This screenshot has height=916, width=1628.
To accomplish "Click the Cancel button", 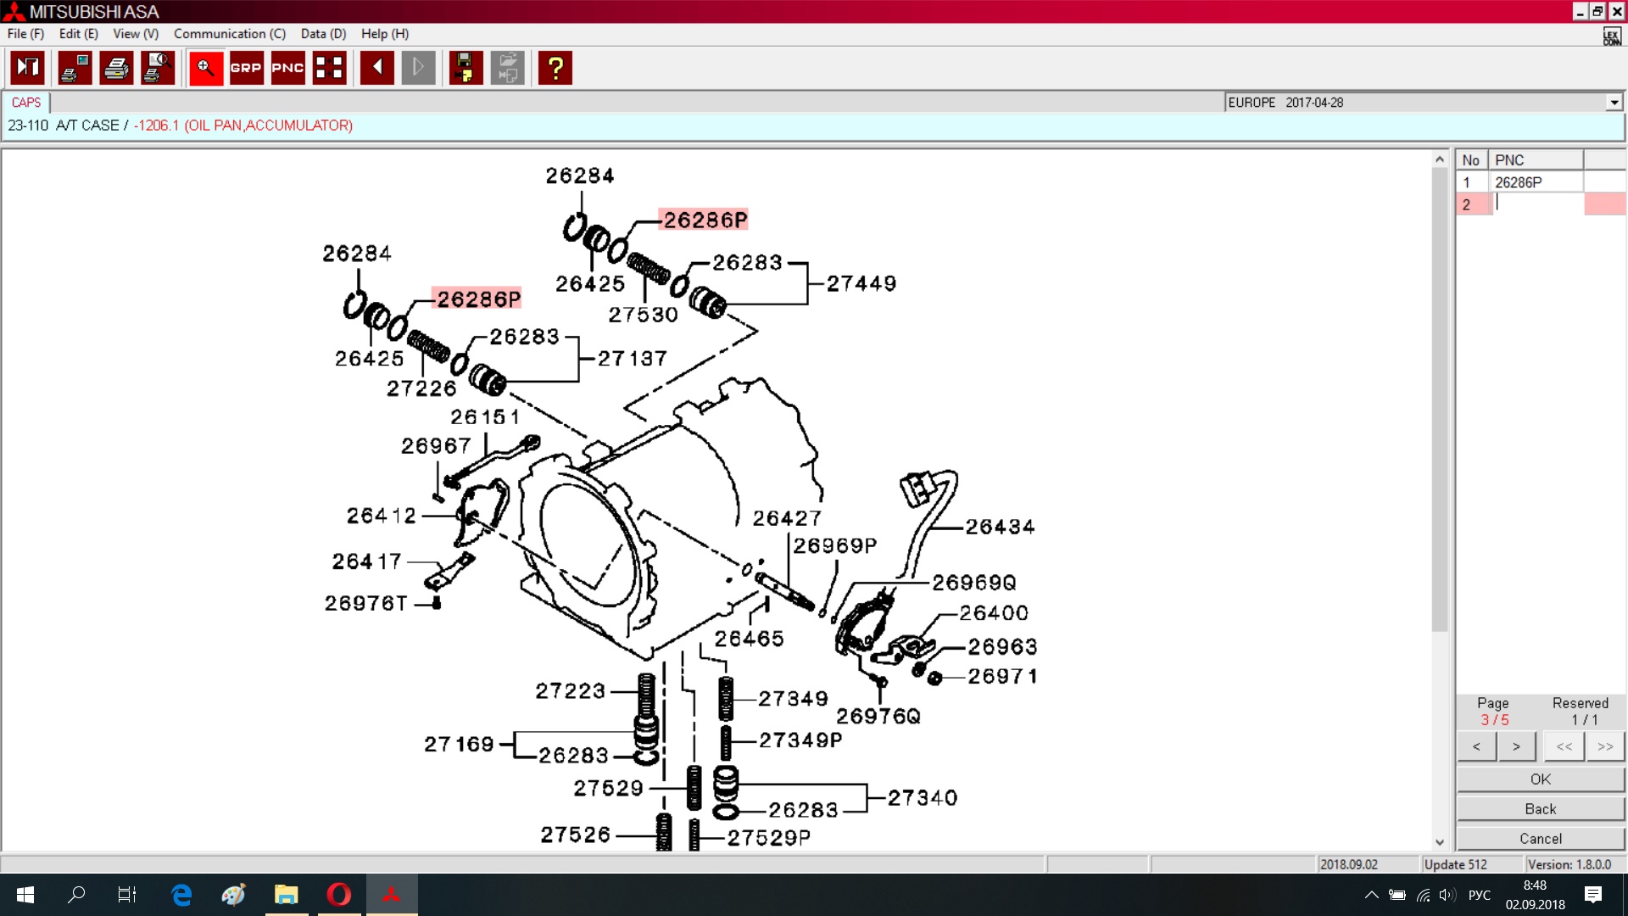I will 1540,839.
